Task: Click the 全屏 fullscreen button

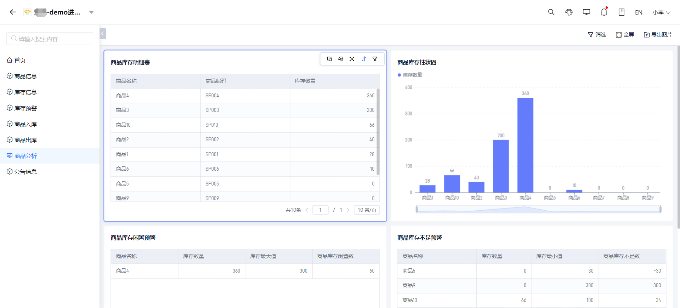Action: click(625, 34)
